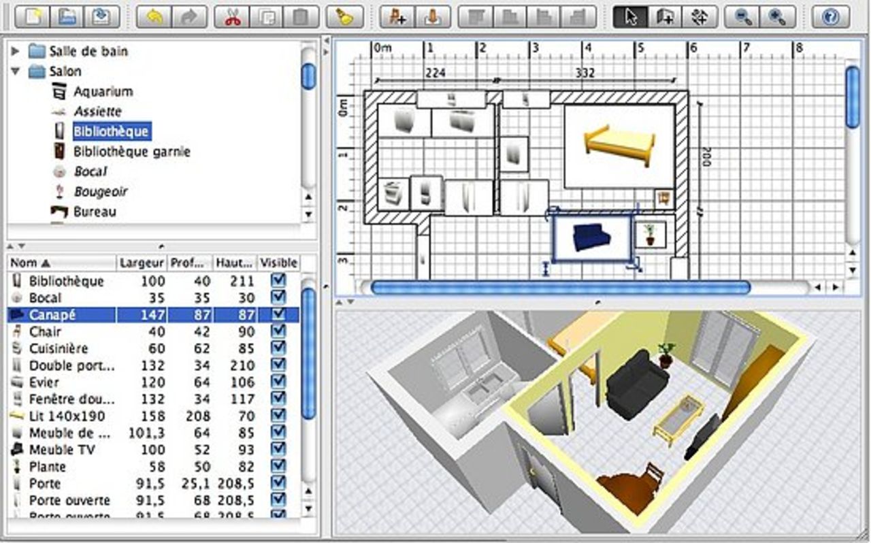Cut selection with the scissors icon
871x543 pixels.
tap(233, 17)
